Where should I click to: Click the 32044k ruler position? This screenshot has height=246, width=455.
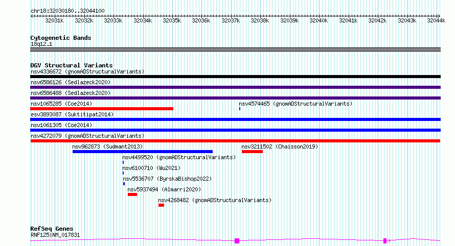(436, 20)
